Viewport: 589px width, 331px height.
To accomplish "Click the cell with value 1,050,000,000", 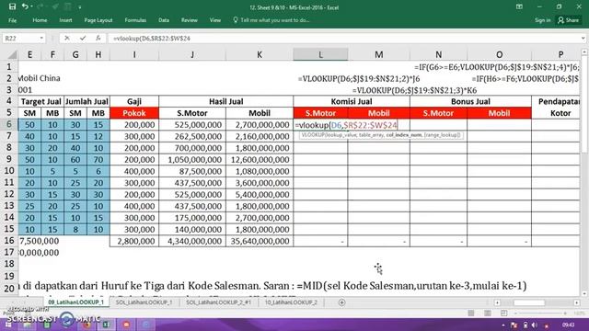I will coord(192,159).
